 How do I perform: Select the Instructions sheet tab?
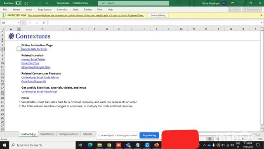(28, 134)
